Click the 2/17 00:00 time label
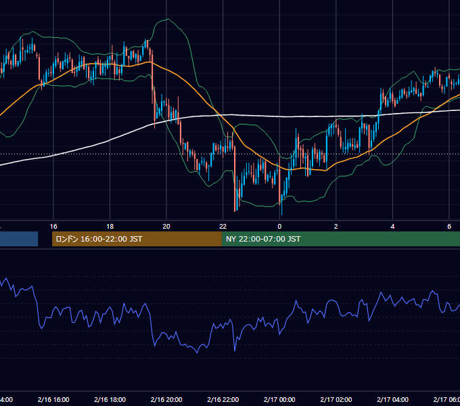The width and height of the screenshot is (460, 406). [279, 399]
